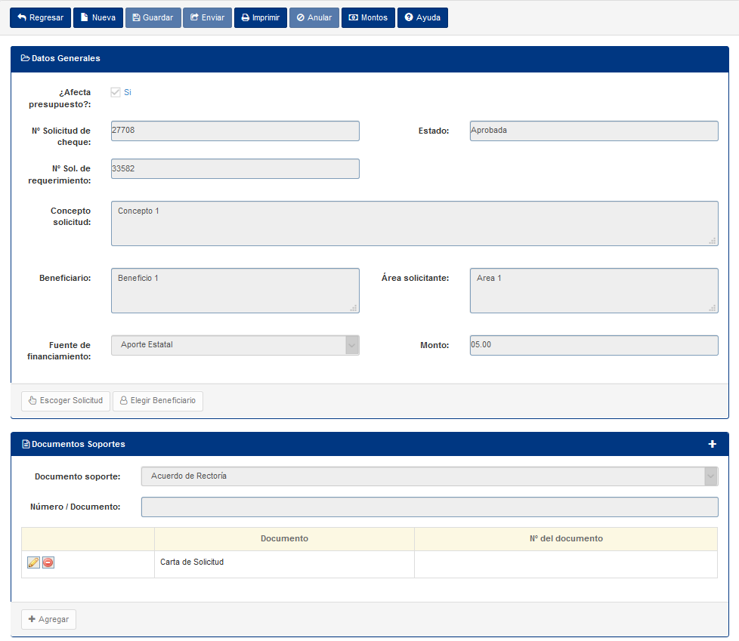The height and width of the screenshot is (641, 739).
Task: Click the Concepto solicitud text area
Action: [x=415, y=223]
